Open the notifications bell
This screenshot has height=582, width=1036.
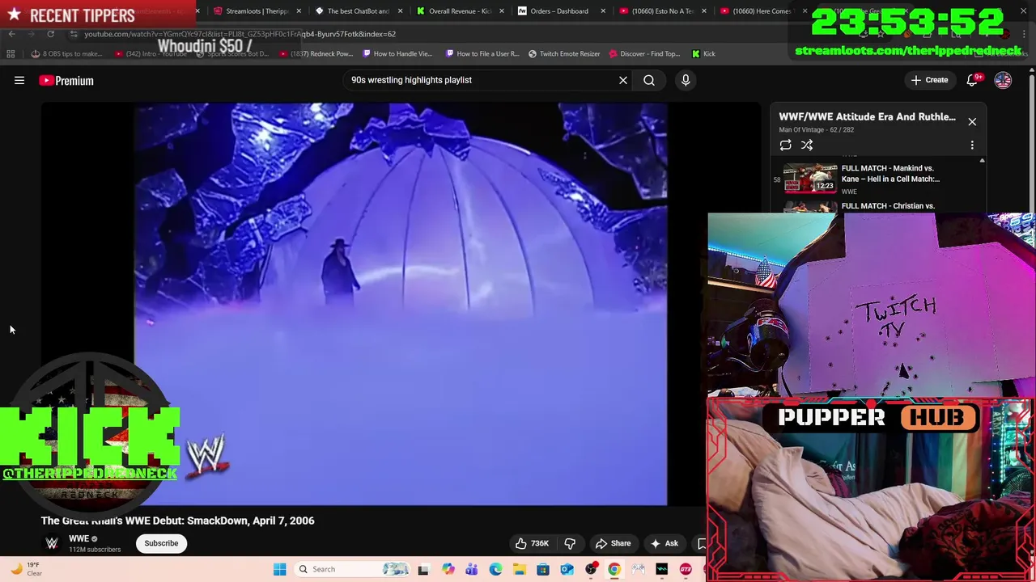tap(973, 80)
